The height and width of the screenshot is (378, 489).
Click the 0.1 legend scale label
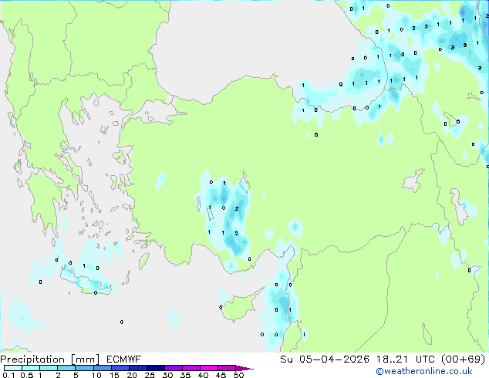click(8, 375)
